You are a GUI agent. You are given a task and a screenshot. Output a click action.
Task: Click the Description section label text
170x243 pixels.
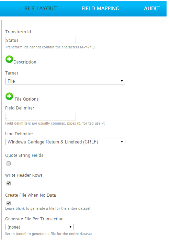(25, 62)
